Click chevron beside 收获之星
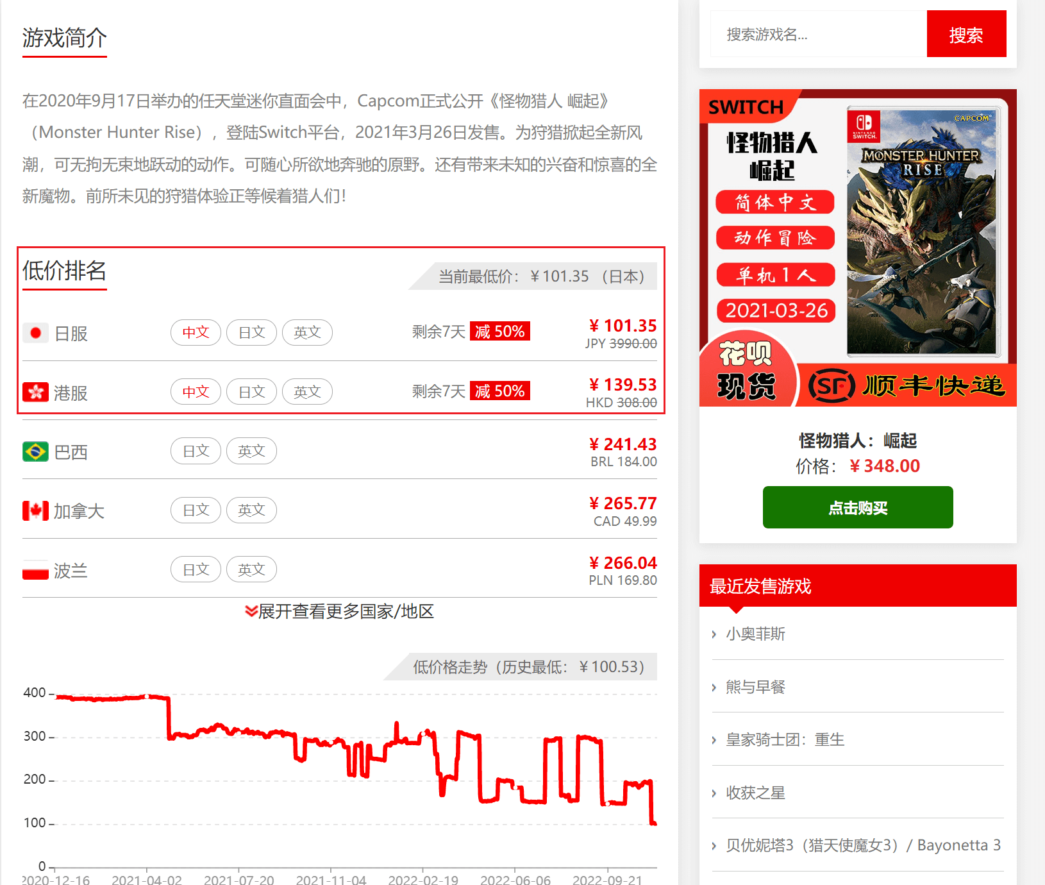The width and height of the screenshot is (1045, 885). 714,793
